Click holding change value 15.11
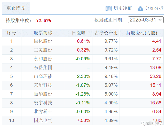 (x=156, y=85)
